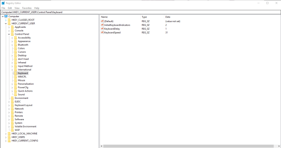Expand the AppEvents key
This screenshot has height=148, width=281.
(9, 27)
